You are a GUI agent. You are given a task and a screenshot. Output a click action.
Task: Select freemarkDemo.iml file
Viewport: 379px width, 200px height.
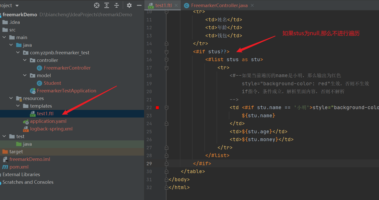[30, 159]
